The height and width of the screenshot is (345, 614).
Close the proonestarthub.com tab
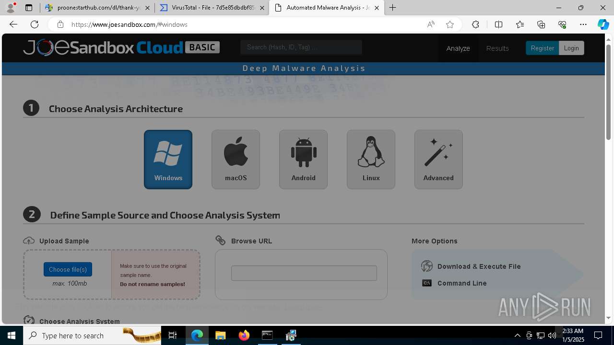[147, 8]
